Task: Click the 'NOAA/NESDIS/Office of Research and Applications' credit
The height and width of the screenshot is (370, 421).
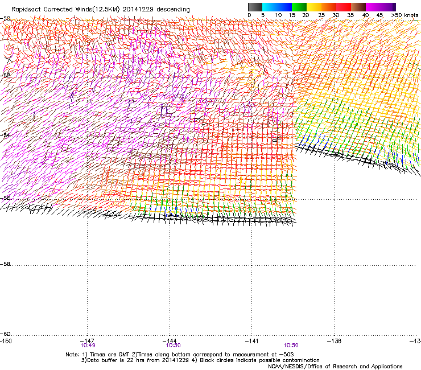Action: pyautogui.click(x=335, y=366)
